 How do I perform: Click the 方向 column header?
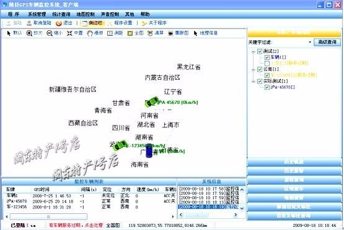click(x=126, y=190)
